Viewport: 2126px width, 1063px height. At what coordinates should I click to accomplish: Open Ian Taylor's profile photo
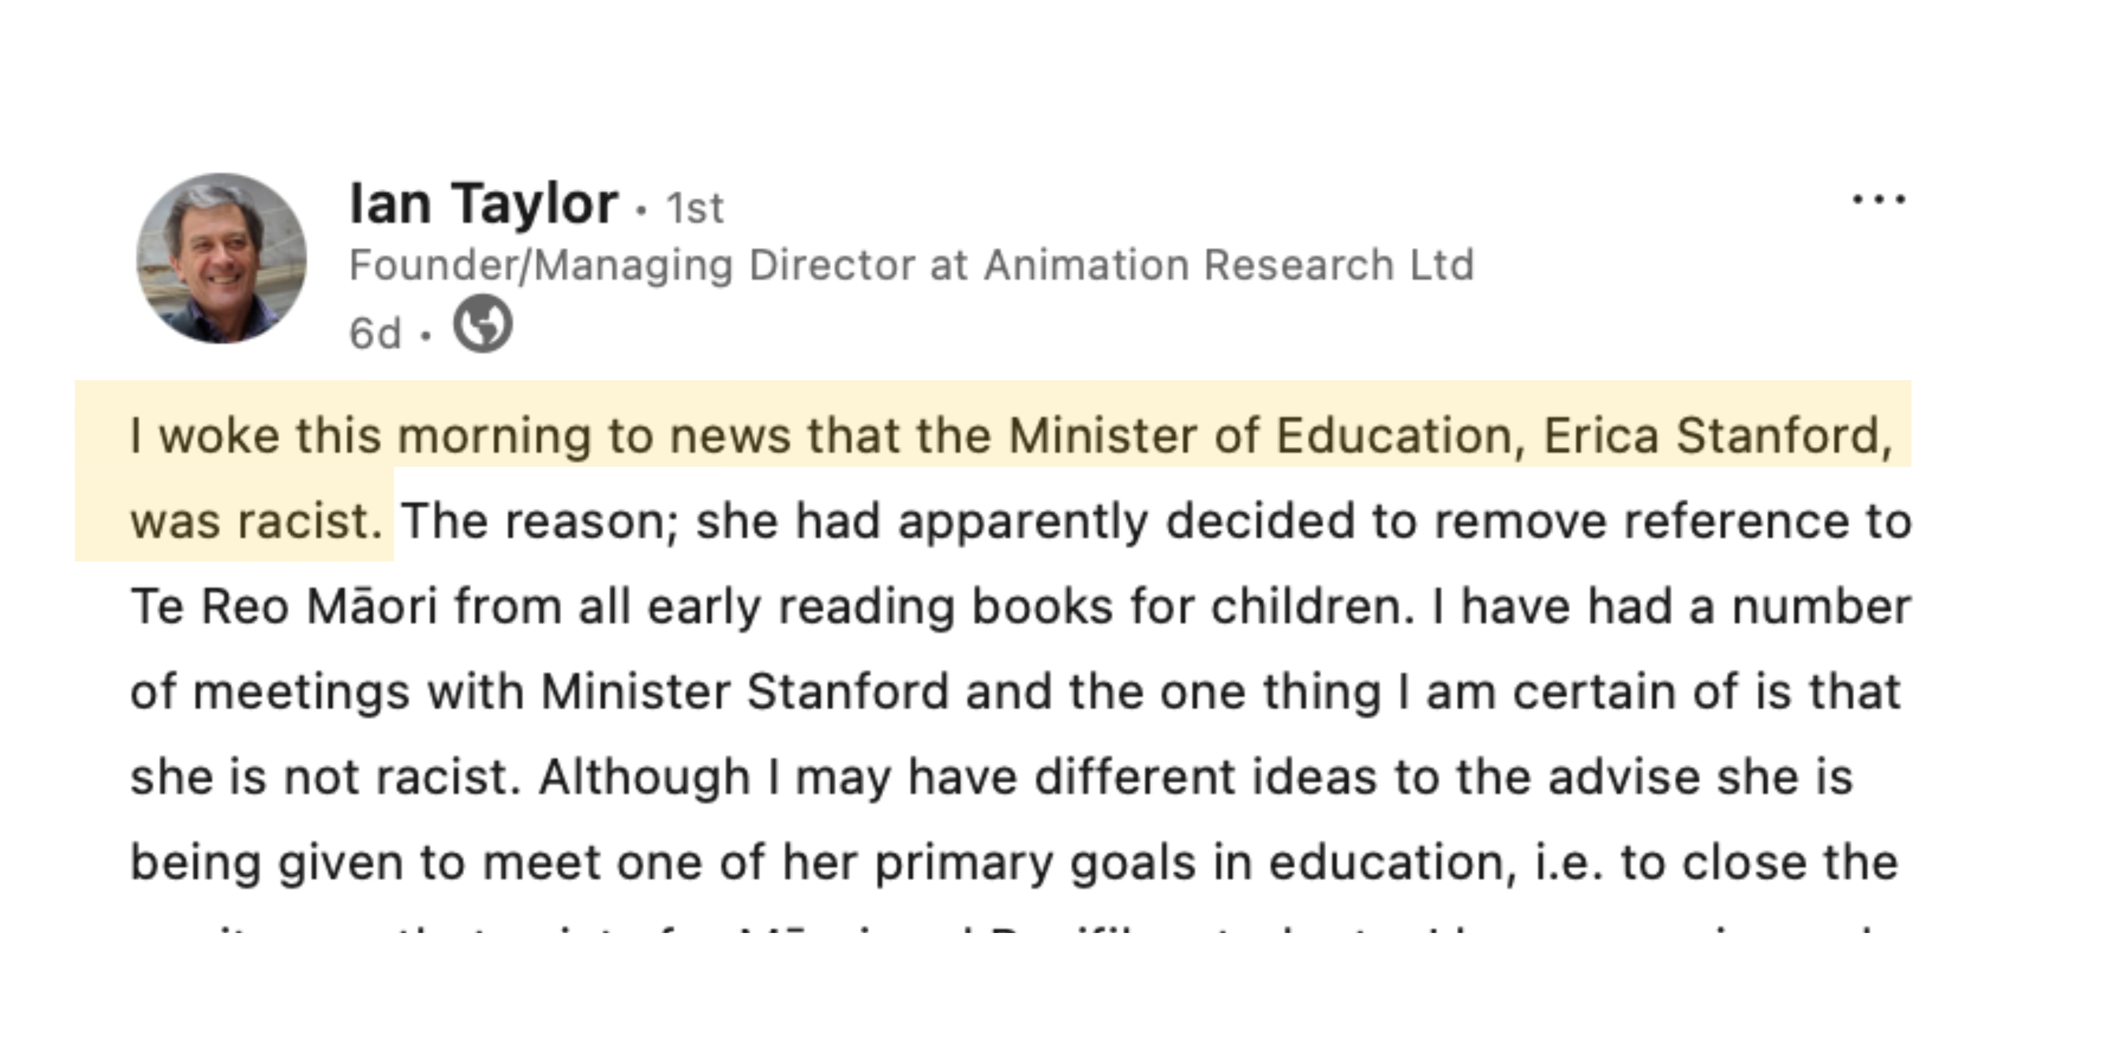[x=221, y=258]
